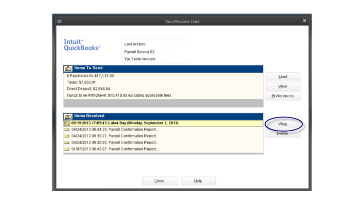Open View for Items To Send

(283, 86)
